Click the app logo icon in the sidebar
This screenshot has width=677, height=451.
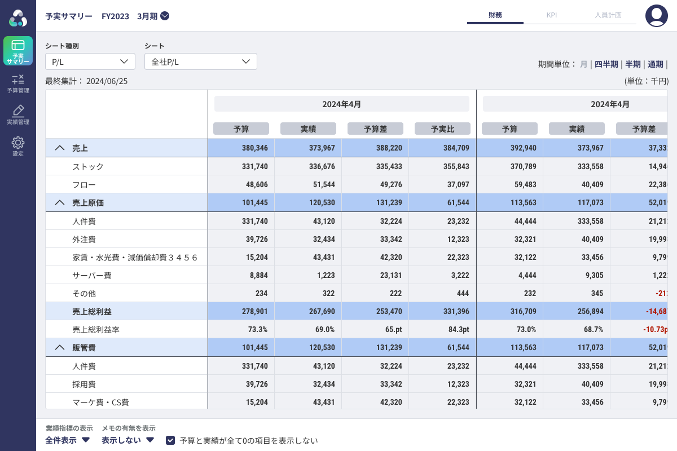point(18,18)
